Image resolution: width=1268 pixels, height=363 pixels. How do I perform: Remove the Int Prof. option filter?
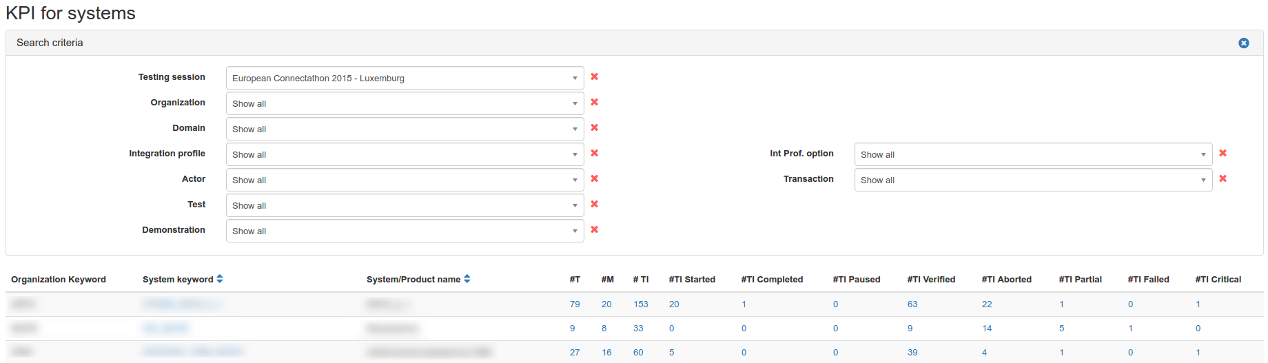(1223, 153)
